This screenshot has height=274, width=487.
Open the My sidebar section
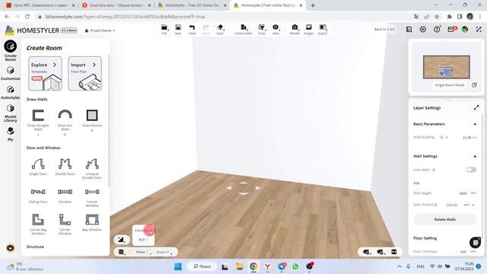(10, 134)
